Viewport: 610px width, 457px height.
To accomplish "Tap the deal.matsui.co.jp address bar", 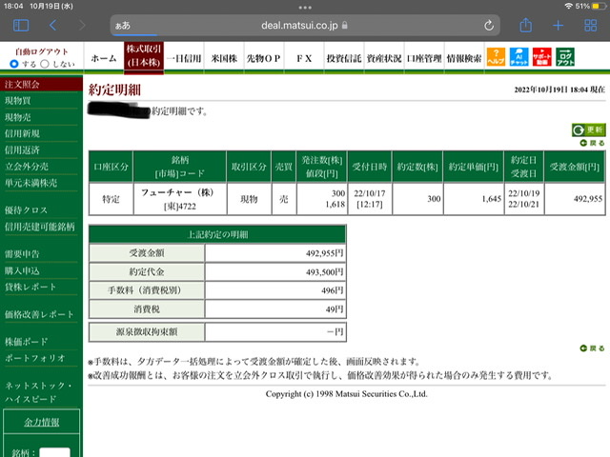I will [305, 26].
